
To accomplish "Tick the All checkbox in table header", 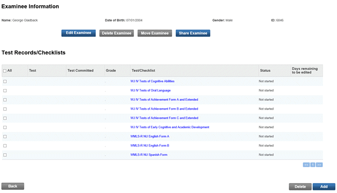I will click(x=5, y=71).
